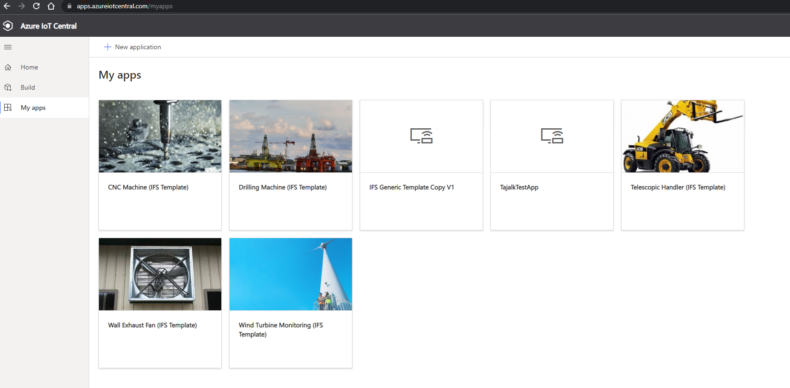Click the Build icon in sidebar
Screen dimensions: 790x388
click(8, 87)
